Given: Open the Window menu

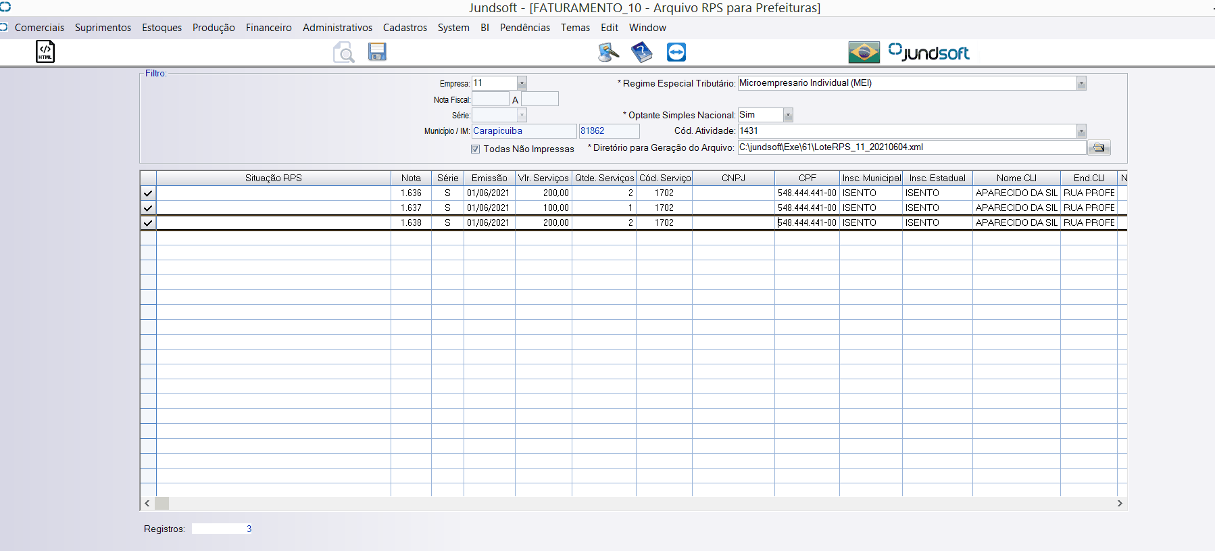Looking at the screenshot, I should pyautogui.click(x=647, y=28).
